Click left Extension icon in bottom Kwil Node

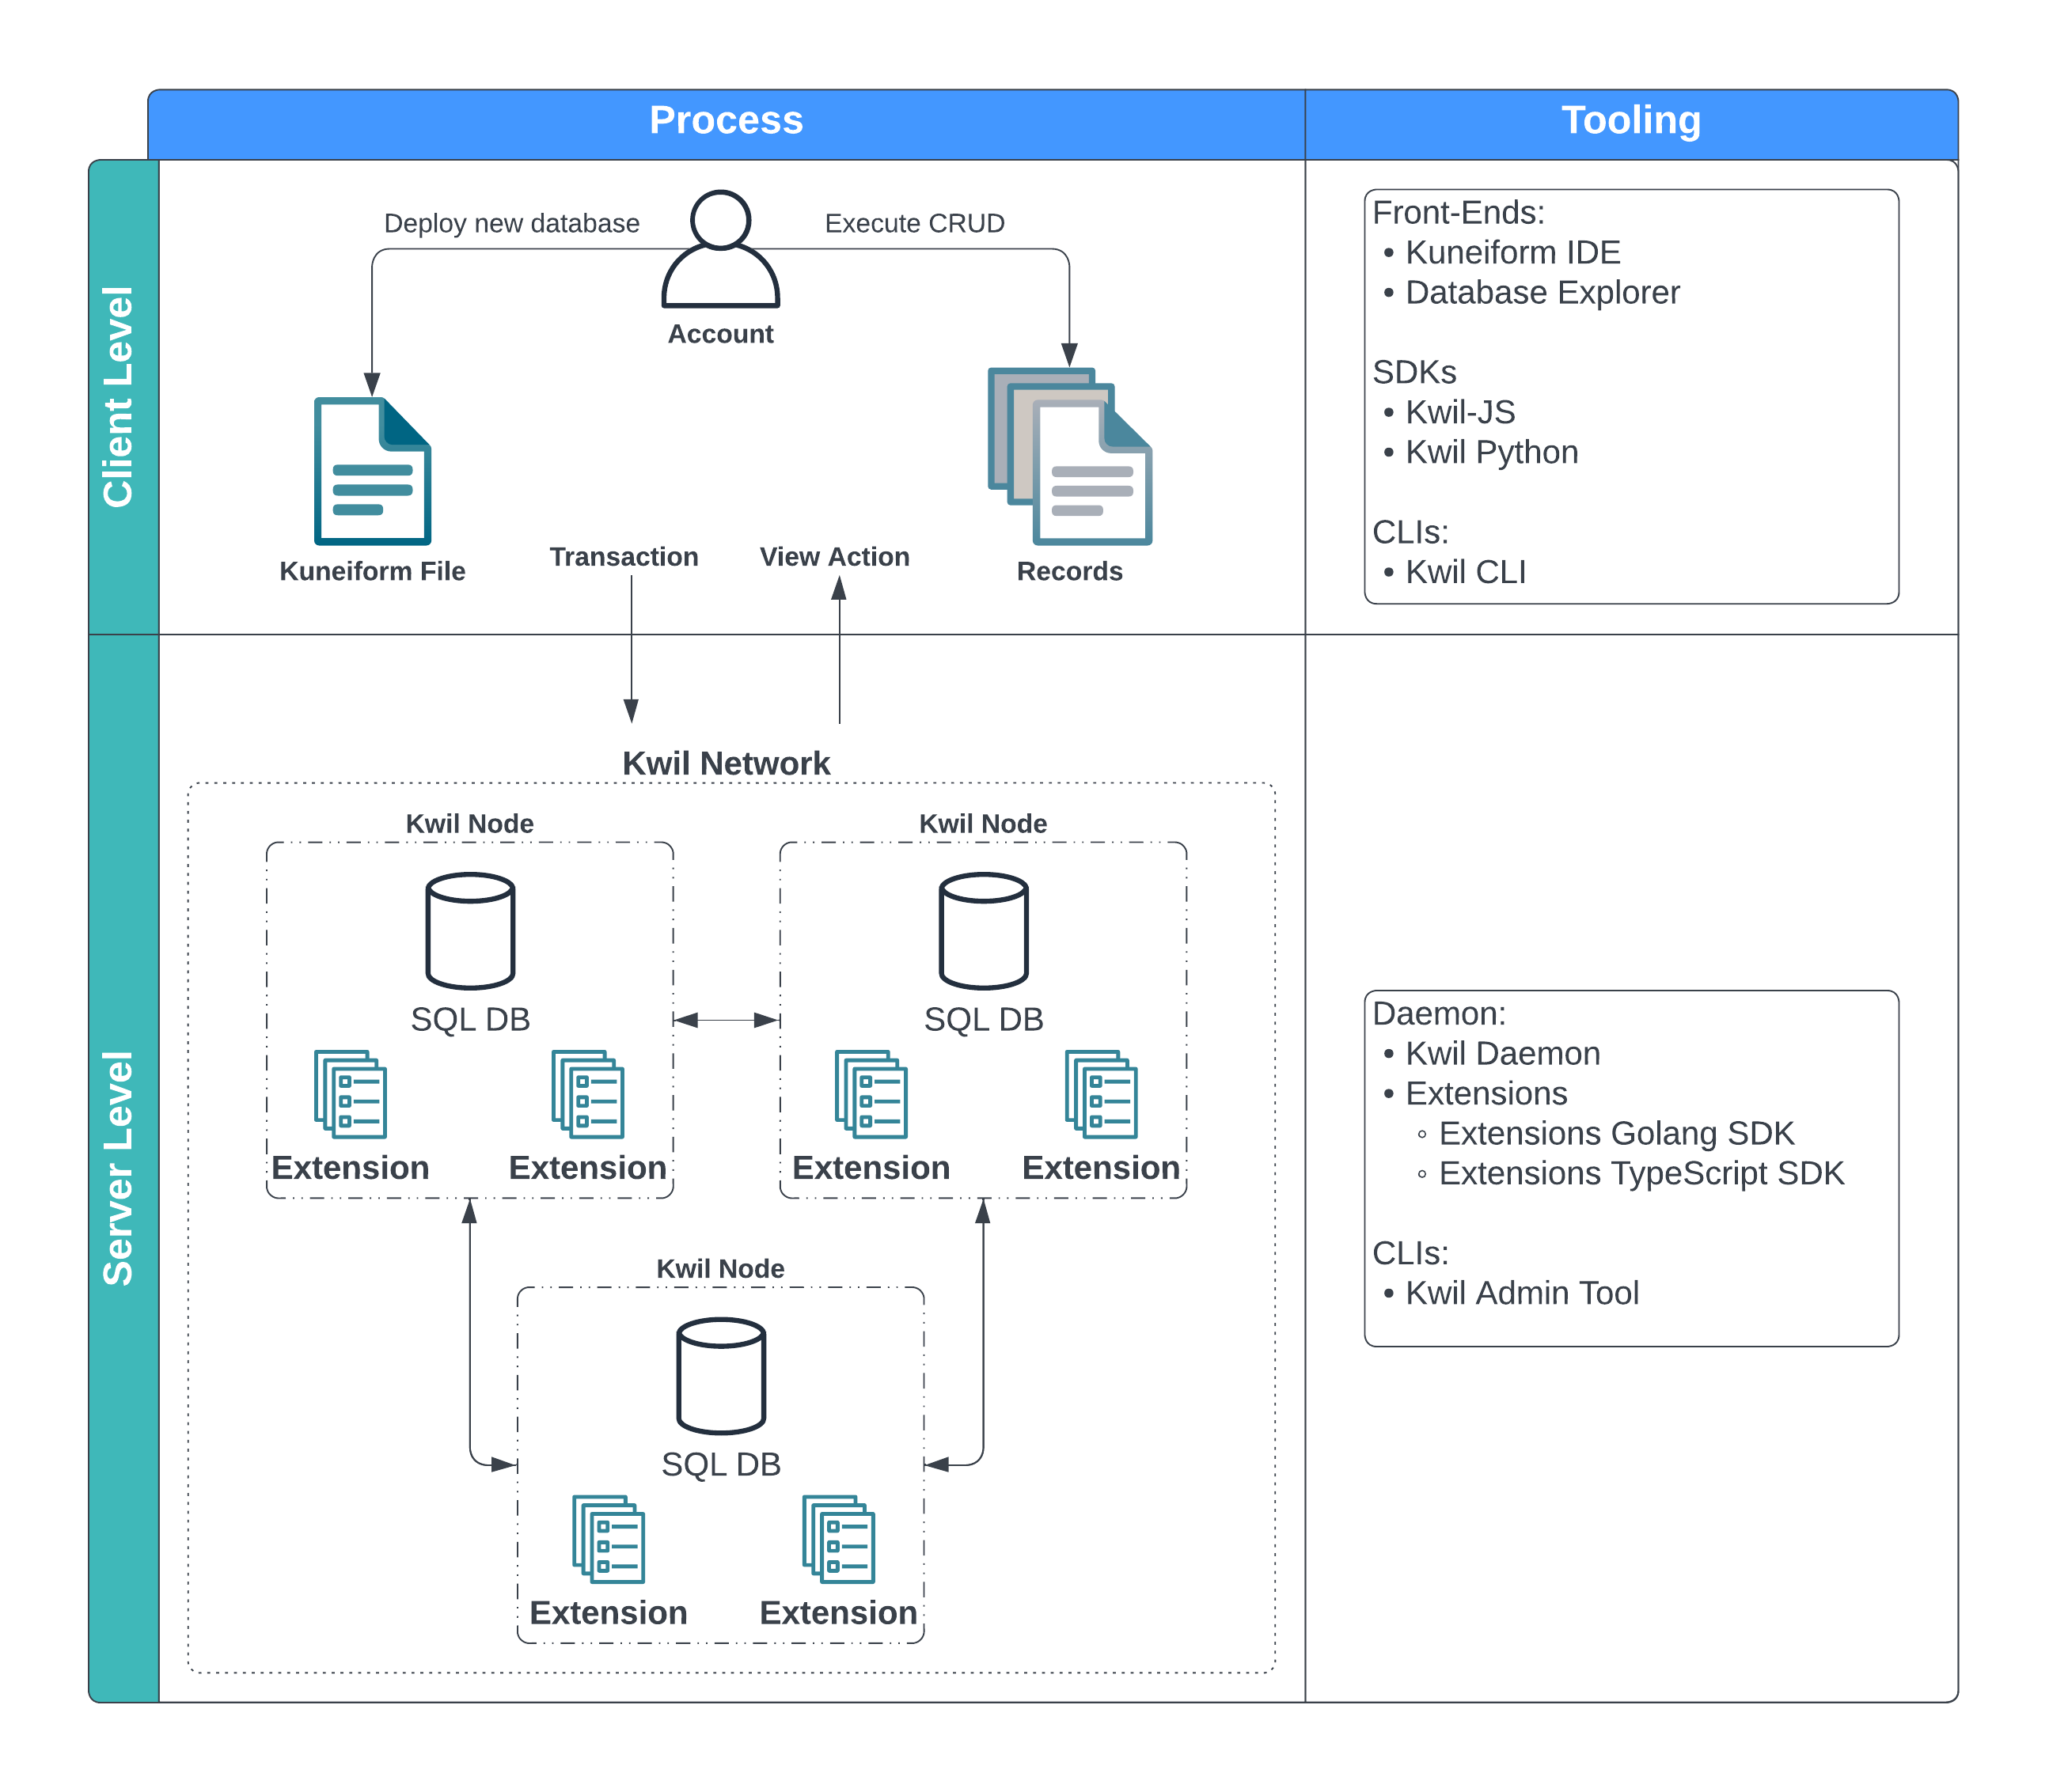(609, 1539)
